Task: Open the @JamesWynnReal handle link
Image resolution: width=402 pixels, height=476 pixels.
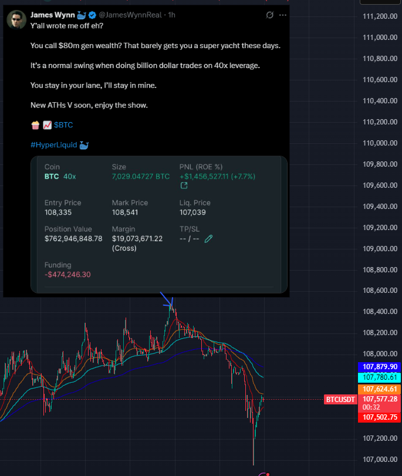Action: (130, 15)
